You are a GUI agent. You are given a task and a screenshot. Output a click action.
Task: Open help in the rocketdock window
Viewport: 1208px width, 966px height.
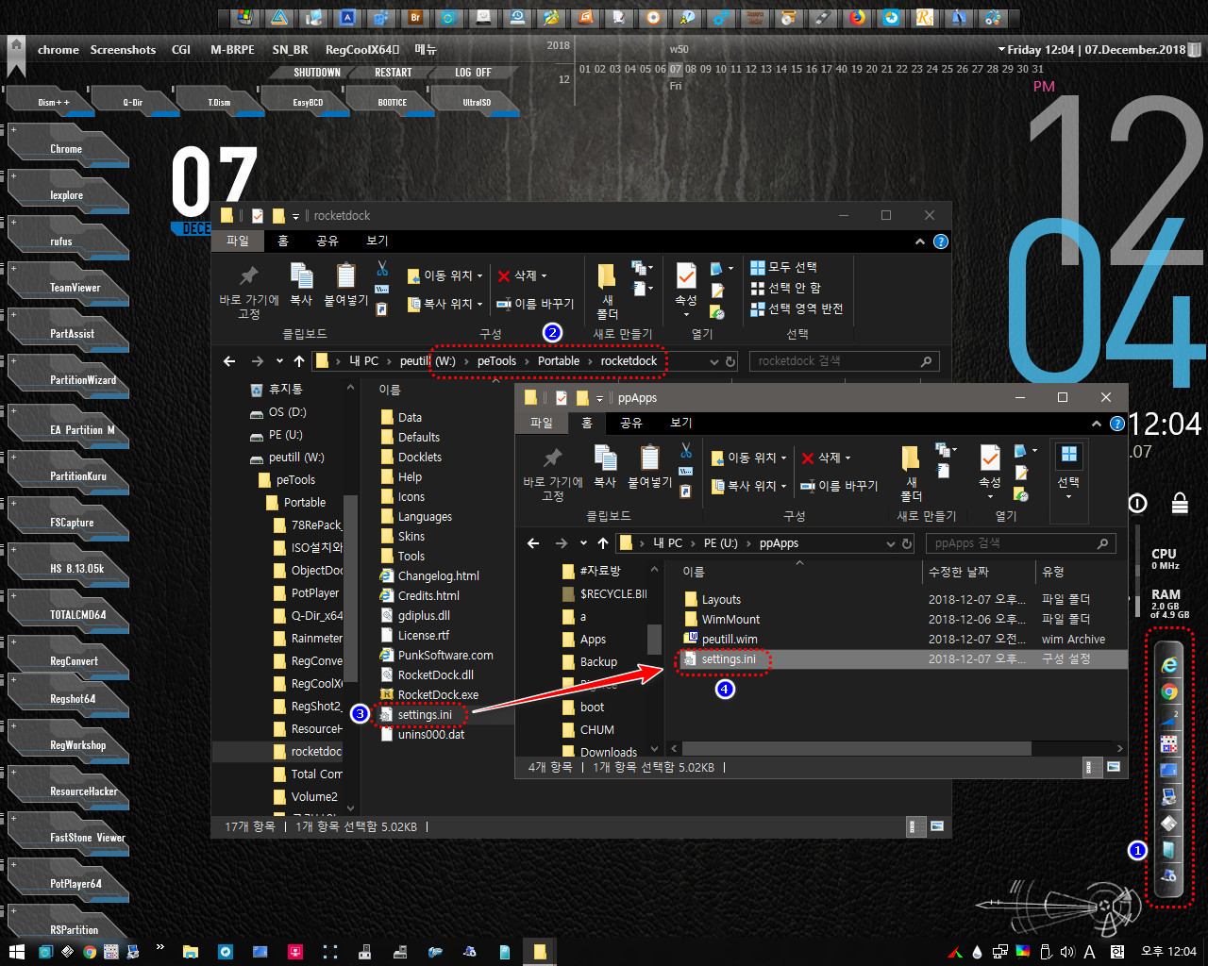pyautogui.click(x=941, y=241)
